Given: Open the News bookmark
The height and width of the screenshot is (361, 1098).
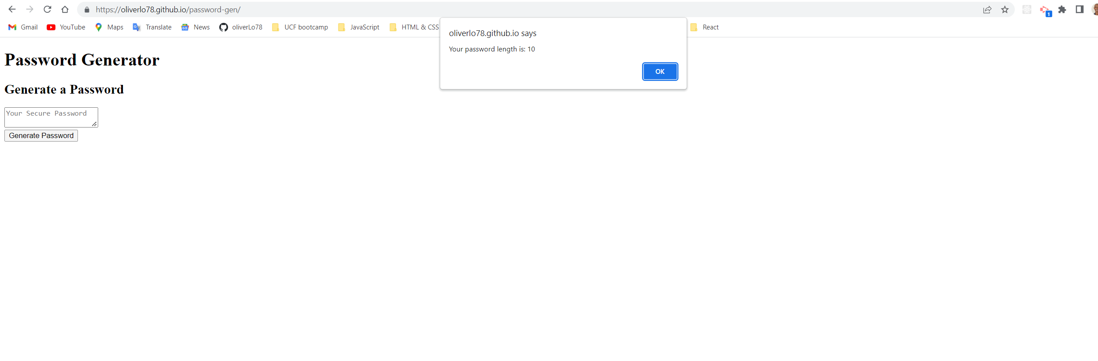Looking at the screenshot, I should tap(195, 27).
